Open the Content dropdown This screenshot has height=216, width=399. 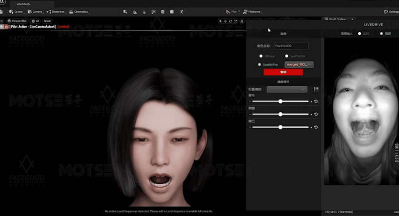(x=35, y=12)
